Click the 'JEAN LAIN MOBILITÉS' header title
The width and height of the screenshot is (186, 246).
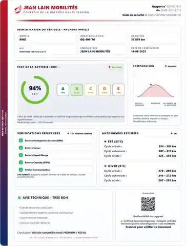pos(50,8)
